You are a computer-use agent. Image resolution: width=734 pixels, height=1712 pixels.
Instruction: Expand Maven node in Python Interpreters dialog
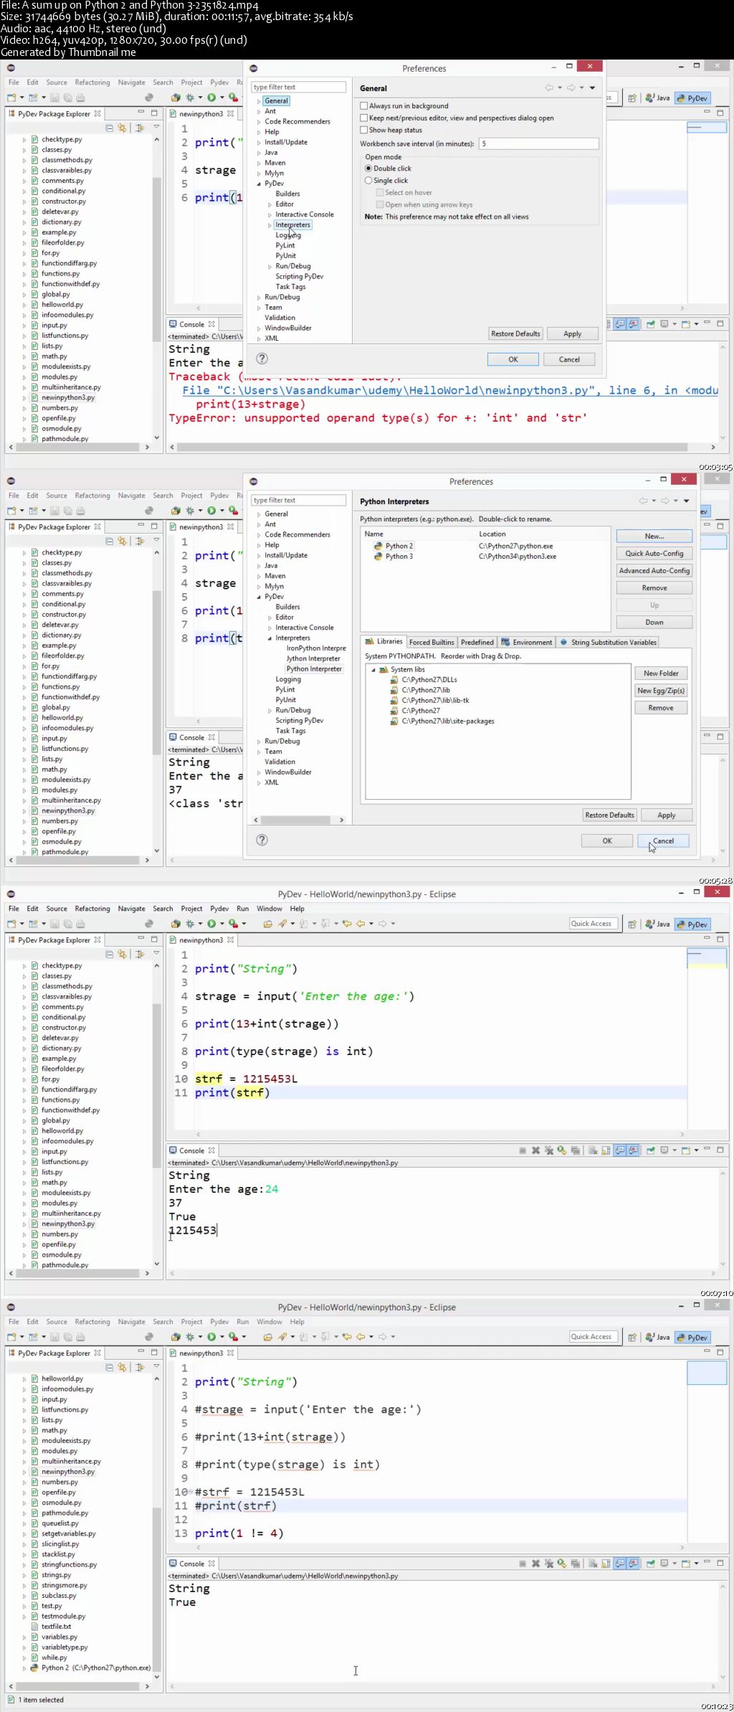[x=259, y=576]
